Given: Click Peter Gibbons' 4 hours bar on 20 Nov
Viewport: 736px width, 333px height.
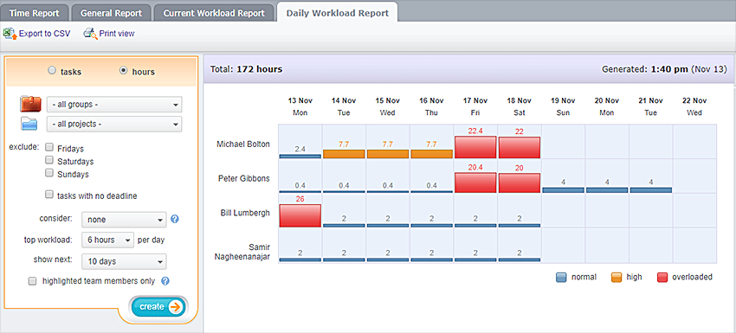Looking at the screenshot, I should [x=607, y=190].
